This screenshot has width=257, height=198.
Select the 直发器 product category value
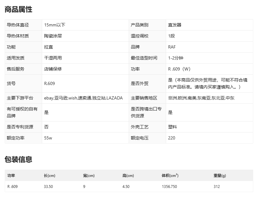[175, 25]
